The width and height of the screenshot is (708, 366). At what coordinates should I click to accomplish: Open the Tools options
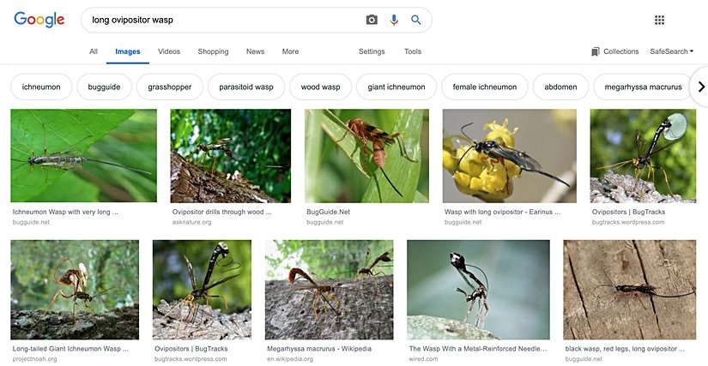(413, 51)
